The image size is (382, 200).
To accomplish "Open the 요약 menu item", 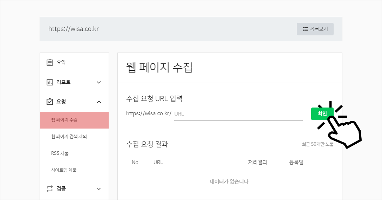I will (x=74, y=62).
